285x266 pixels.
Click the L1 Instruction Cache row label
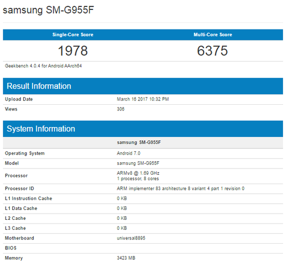28,199
